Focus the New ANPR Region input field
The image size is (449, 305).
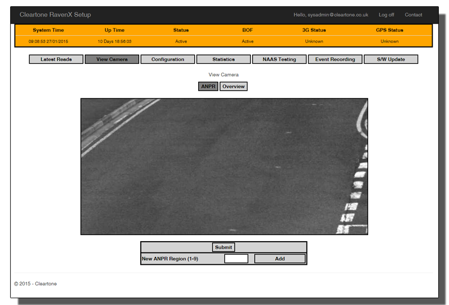[236, 259]
